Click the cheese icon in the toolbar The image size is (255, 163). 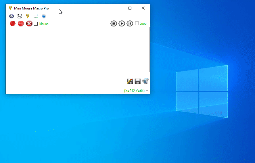(28, 16)
